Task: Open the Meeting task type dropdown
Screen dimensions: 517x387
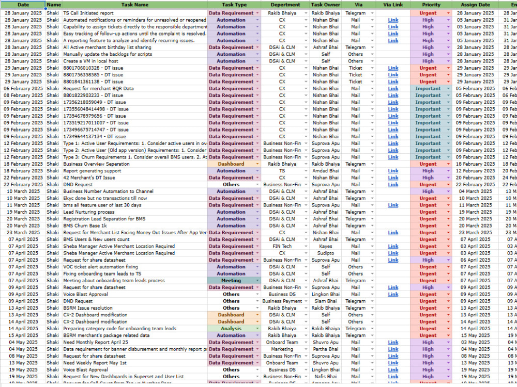Action: click(257, 280)
